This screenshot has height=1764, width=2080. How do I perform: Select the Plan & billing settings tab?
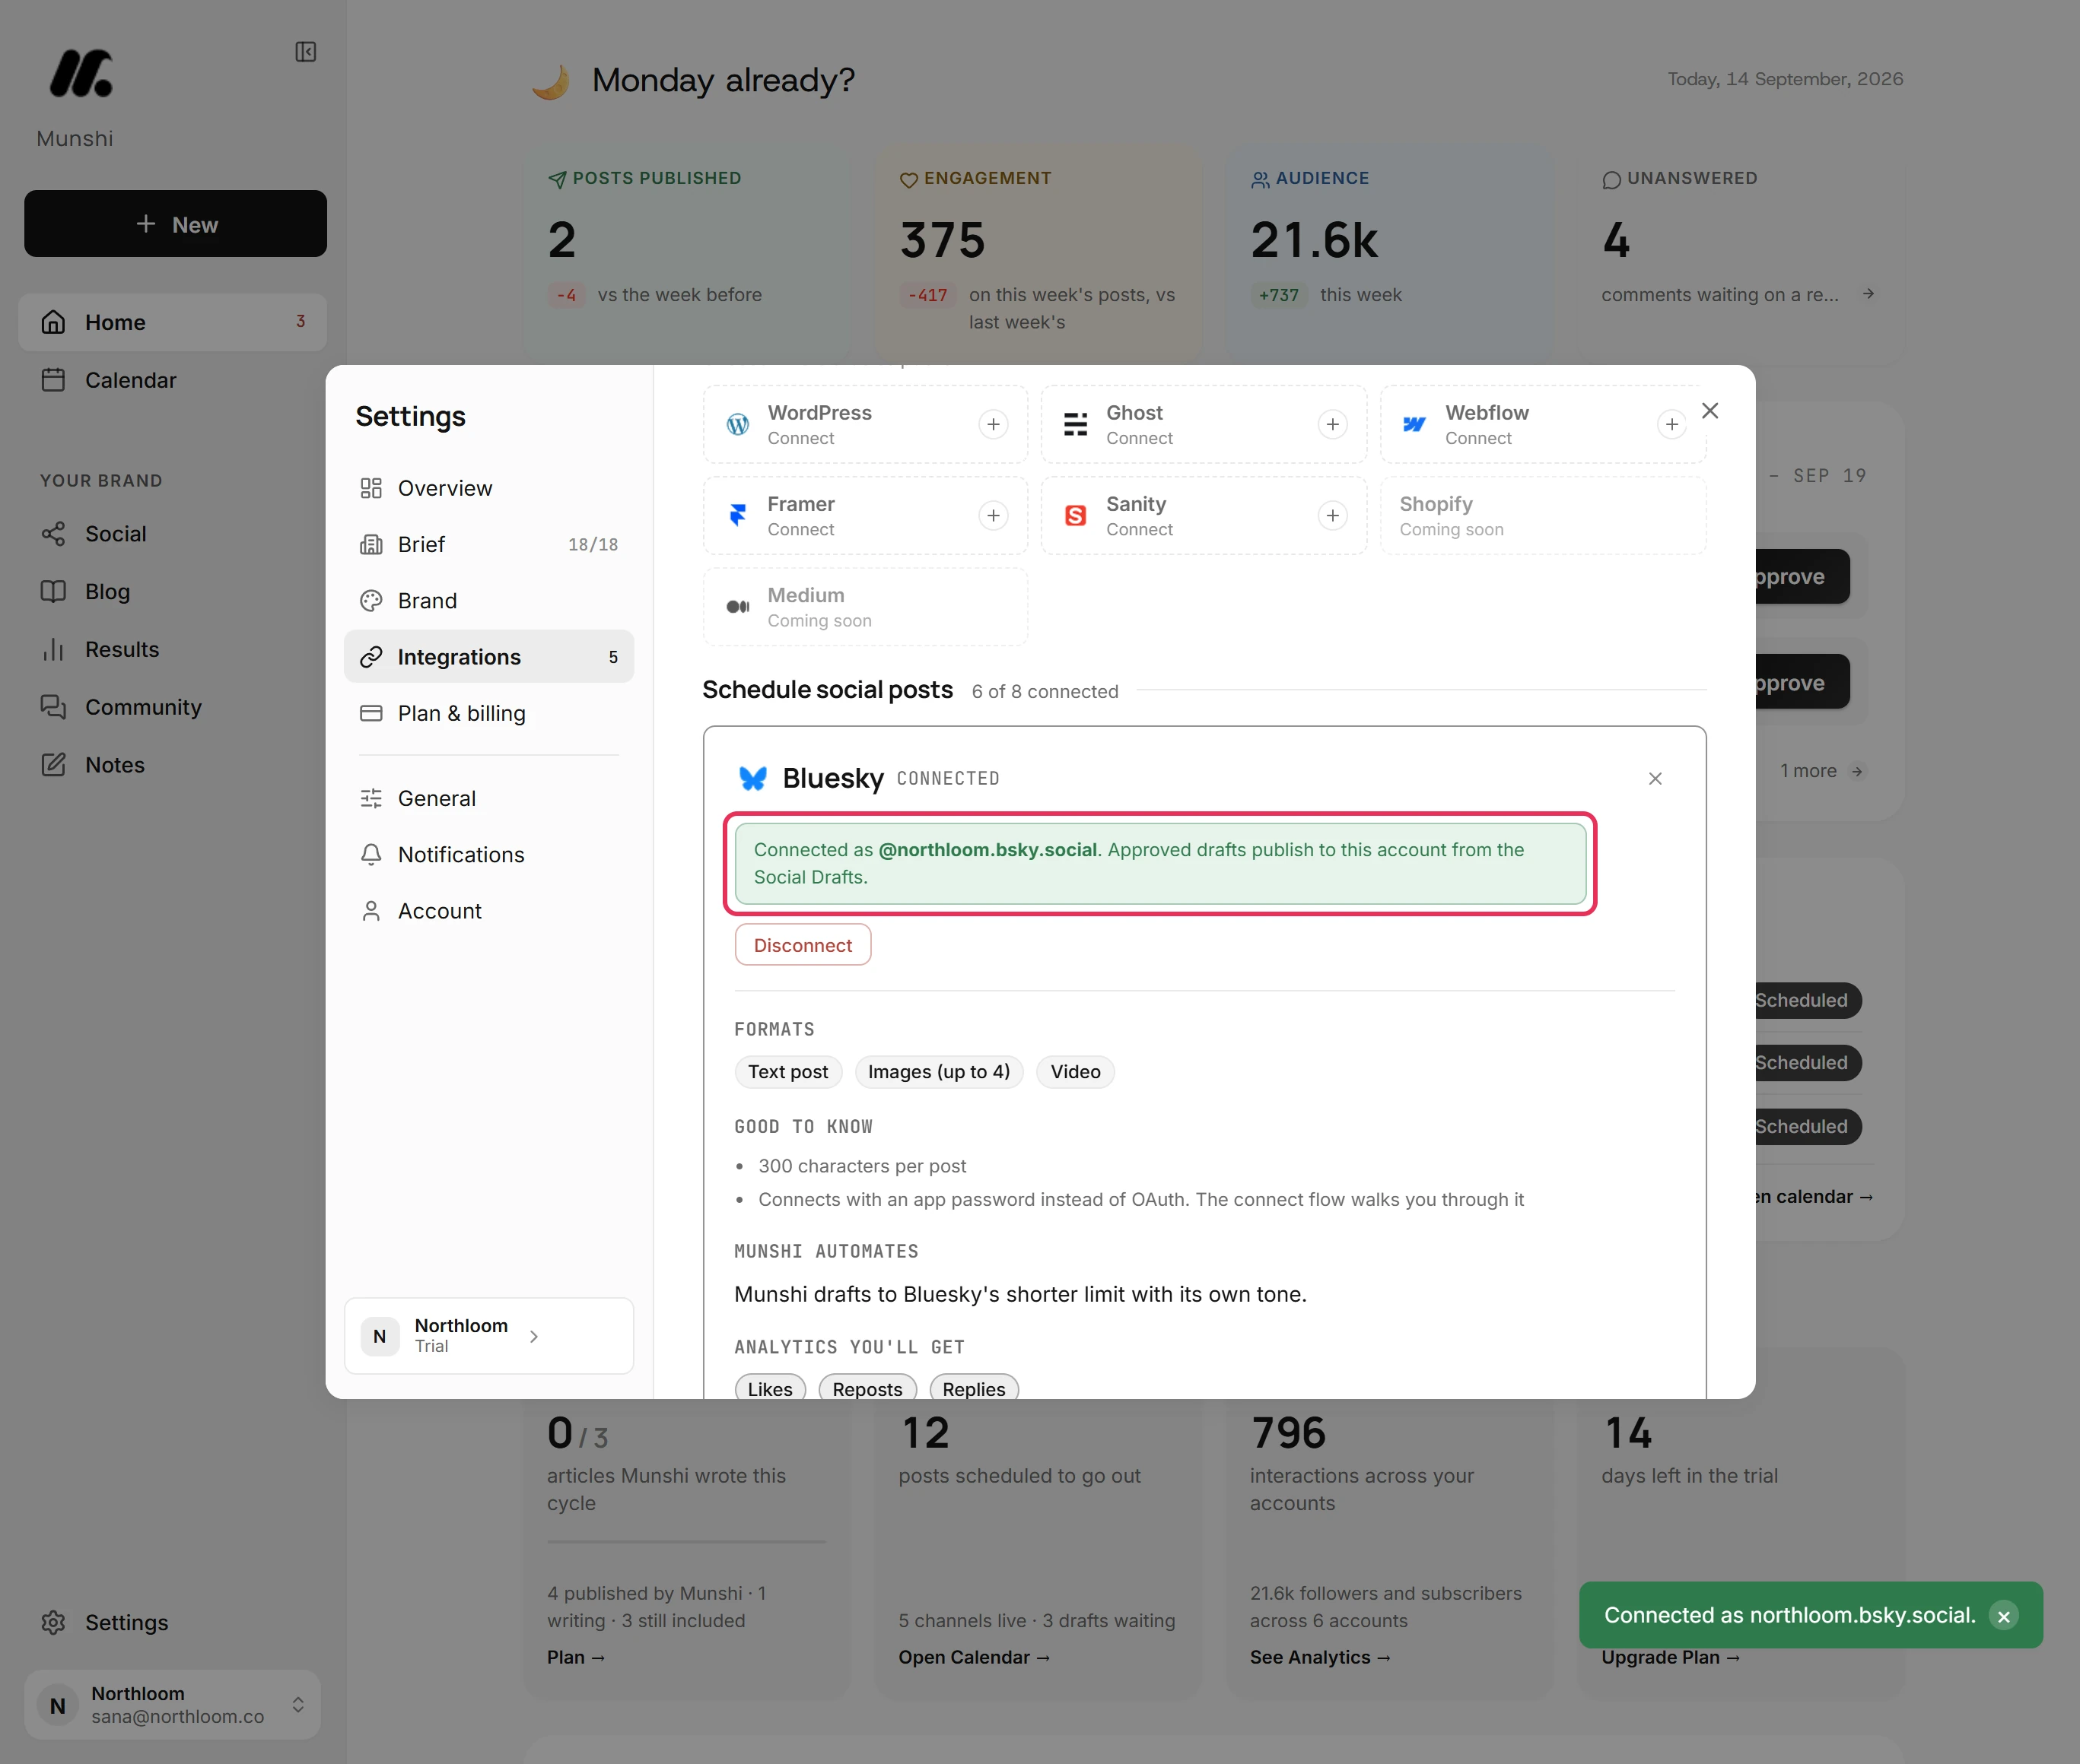pyautogui.click(x=489, y=713)
